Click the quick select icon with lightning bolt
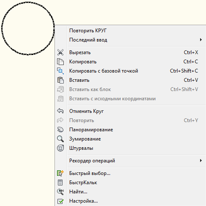206x206 pixels. [x=60, y=173]
